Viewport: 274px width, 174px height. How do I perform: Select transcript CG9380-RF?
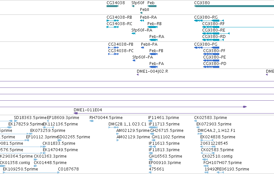(x=213, y=24)
